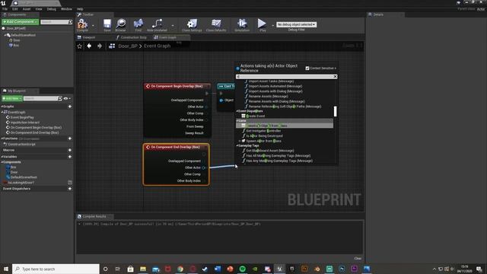Collapse the Event Dispatchers category in action menu
This screenshot has height=274, width=487.
[x=237, y=111]
